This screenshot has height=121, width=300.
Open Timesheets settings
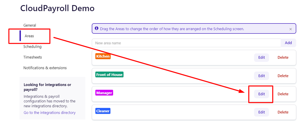click(x=33, y=57)
